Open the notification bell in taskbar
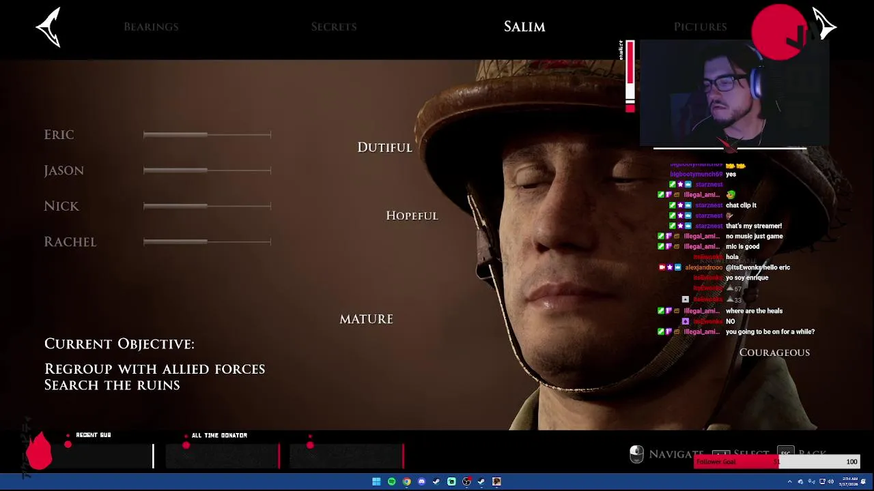The height and width of the screenshot is (491, 874). pos(864,481)
